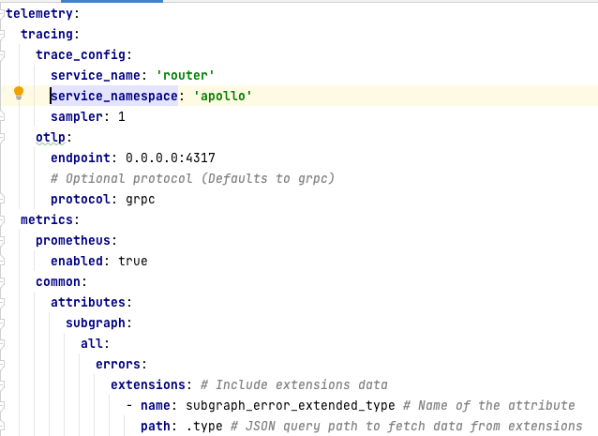Place cursor on the 'sampler' key
Image resolution: width=598 pixels, height=436 pixels.
[x=79, y=116]
